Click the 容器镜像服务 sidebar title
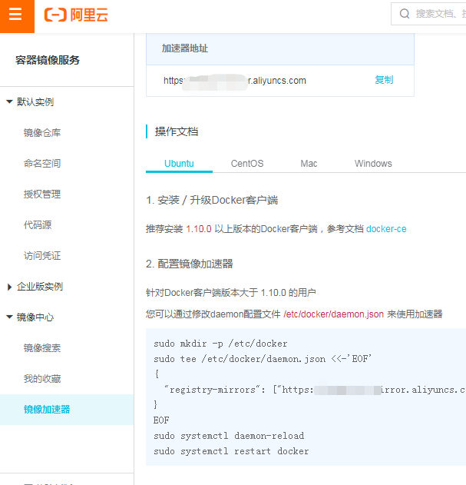 (x=48, y=60)
